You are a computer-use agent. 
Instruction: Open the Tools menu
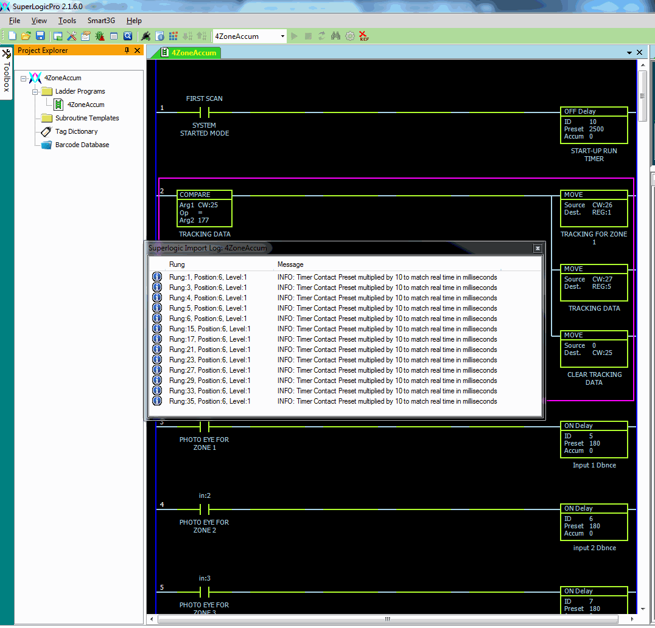pyautogui.click(x=67, y=21)
